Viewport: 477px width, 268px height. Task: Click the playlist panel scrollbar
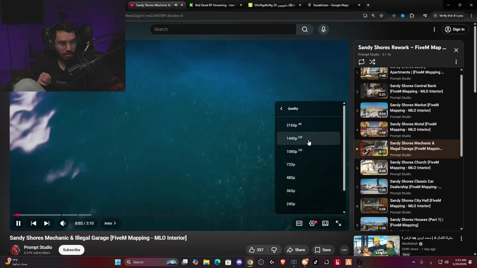(461, 115)
